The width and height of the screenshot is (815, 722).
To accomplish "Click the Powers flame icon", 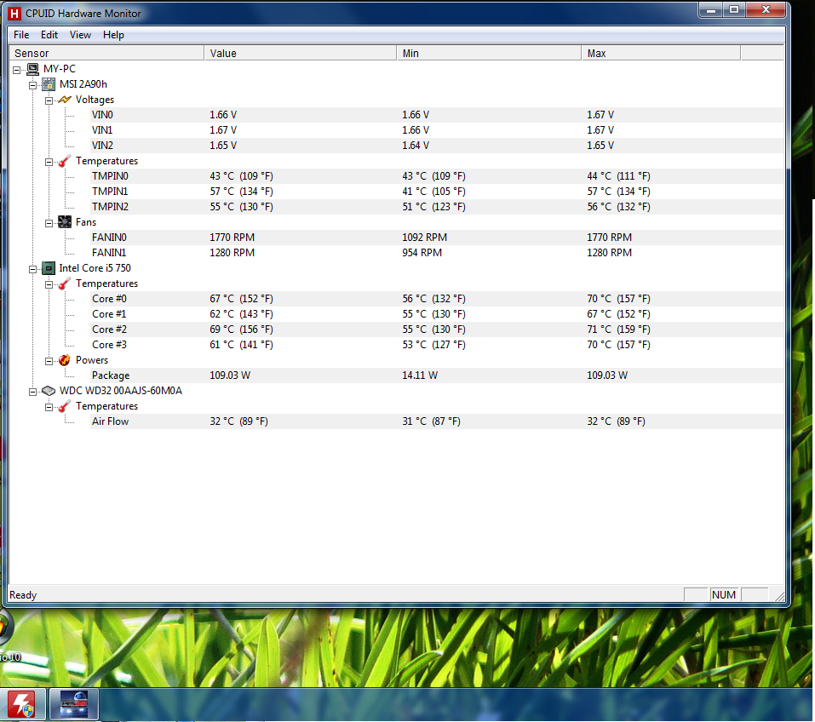I will click(x=65, y=360).
